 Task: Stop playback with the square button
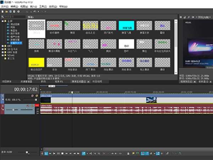62,154
